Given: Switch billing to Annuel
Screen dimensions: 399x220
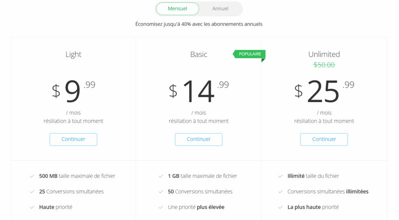Looking at the screenshot, I should click(220, 9).
